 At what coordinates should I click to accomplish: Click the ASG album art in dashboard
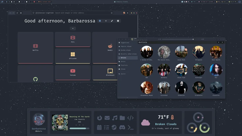(x=60, y=122)
